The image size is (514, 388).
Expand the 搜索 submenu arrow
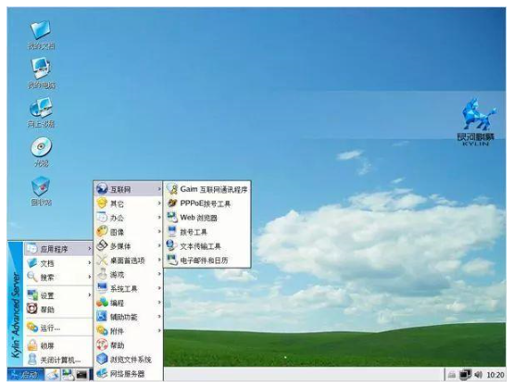(x=89, y=277)
